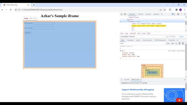Select the label for fname line
The width and height of the screenshot is (187, 105).
click(147, 24)
